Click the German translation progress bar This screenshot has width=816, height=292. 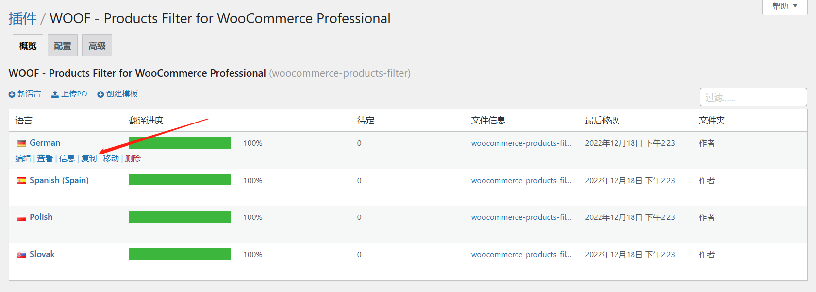point(180,143)
